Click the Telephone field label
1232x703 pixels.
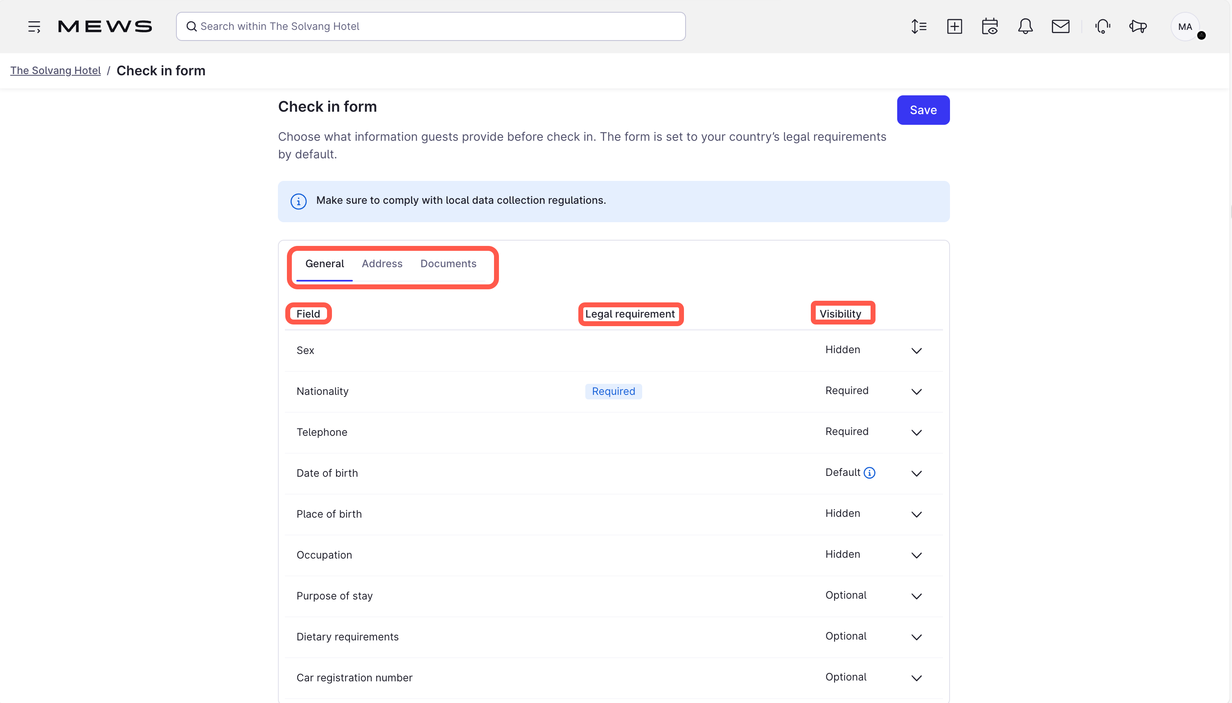pyautogui.click(x=322, y=432)
